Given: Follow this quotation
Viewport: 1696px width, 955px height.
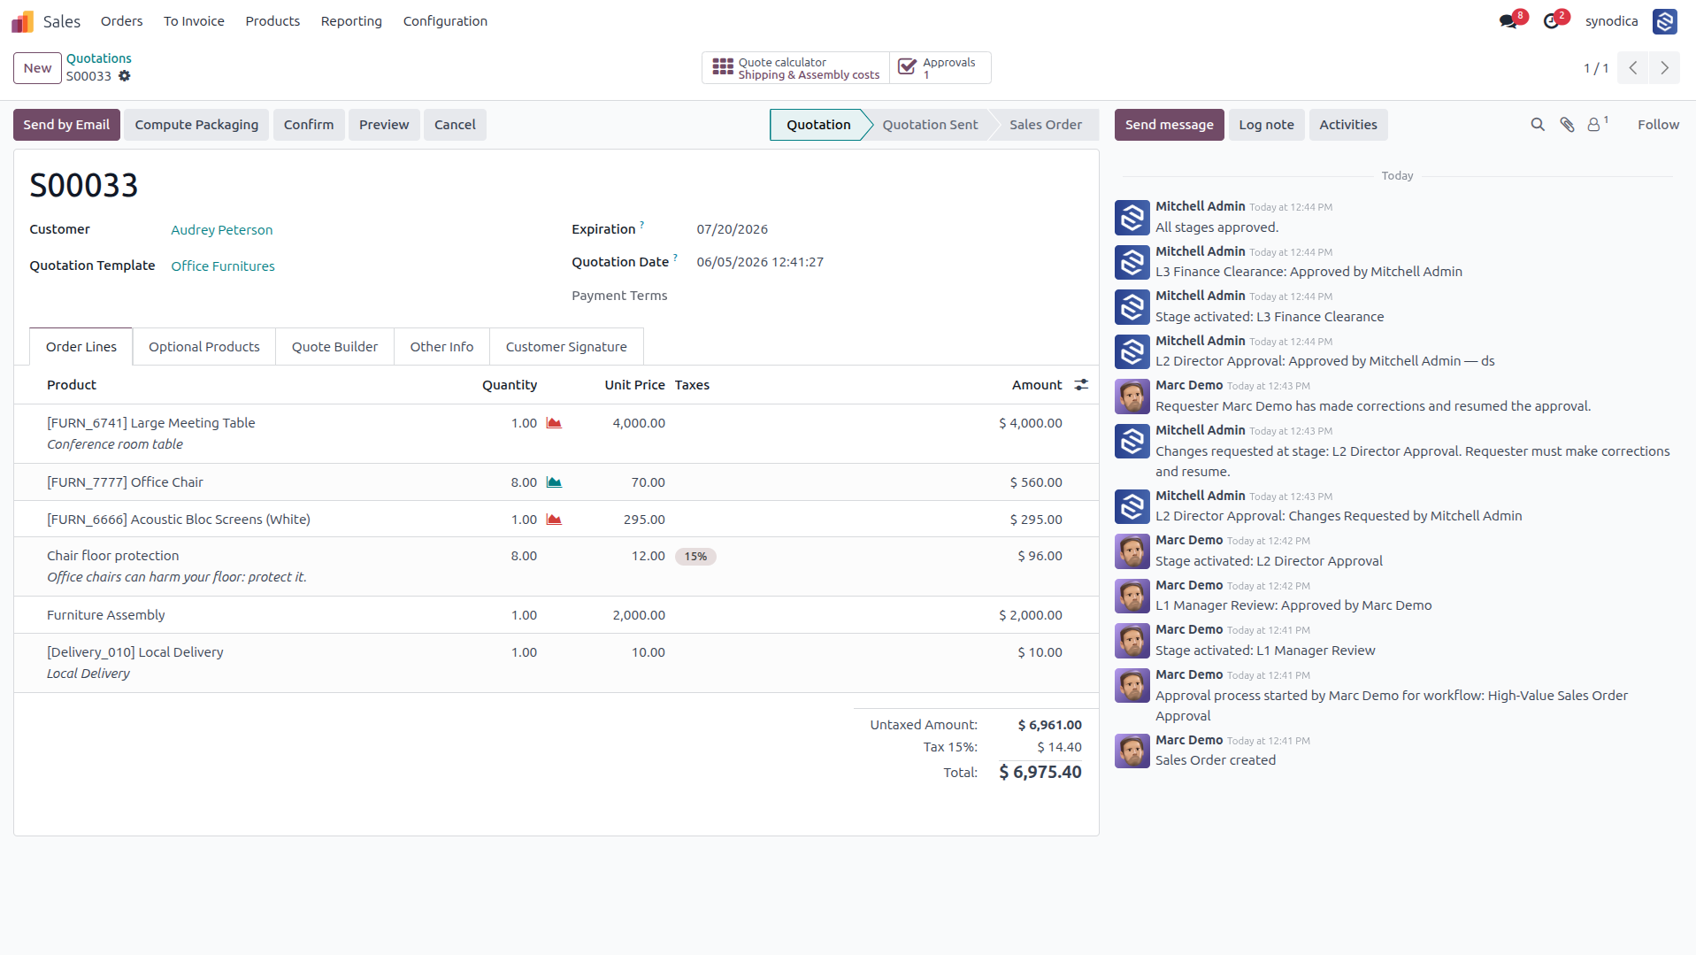Looking at the screenshot, I should click(x=1658, y=125).
